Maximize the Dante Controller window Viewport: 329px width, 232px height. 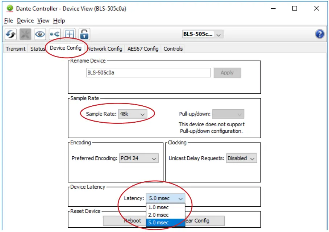295,8
